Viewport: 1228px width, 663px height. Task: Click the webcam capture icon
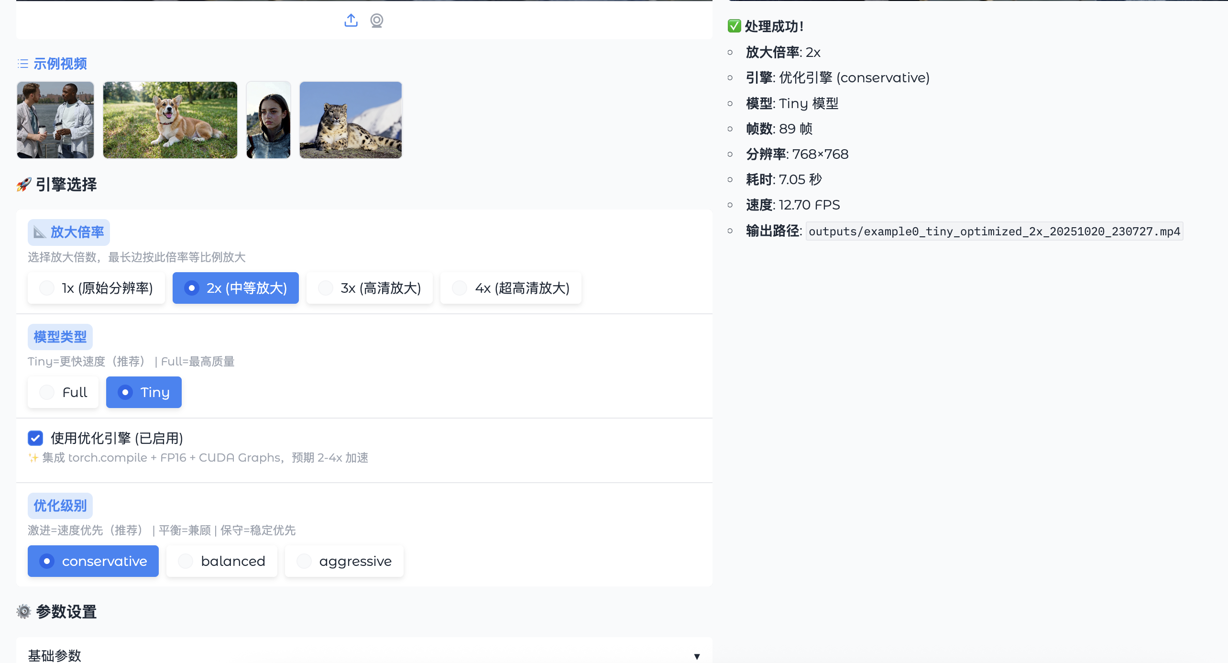point(377,21)
